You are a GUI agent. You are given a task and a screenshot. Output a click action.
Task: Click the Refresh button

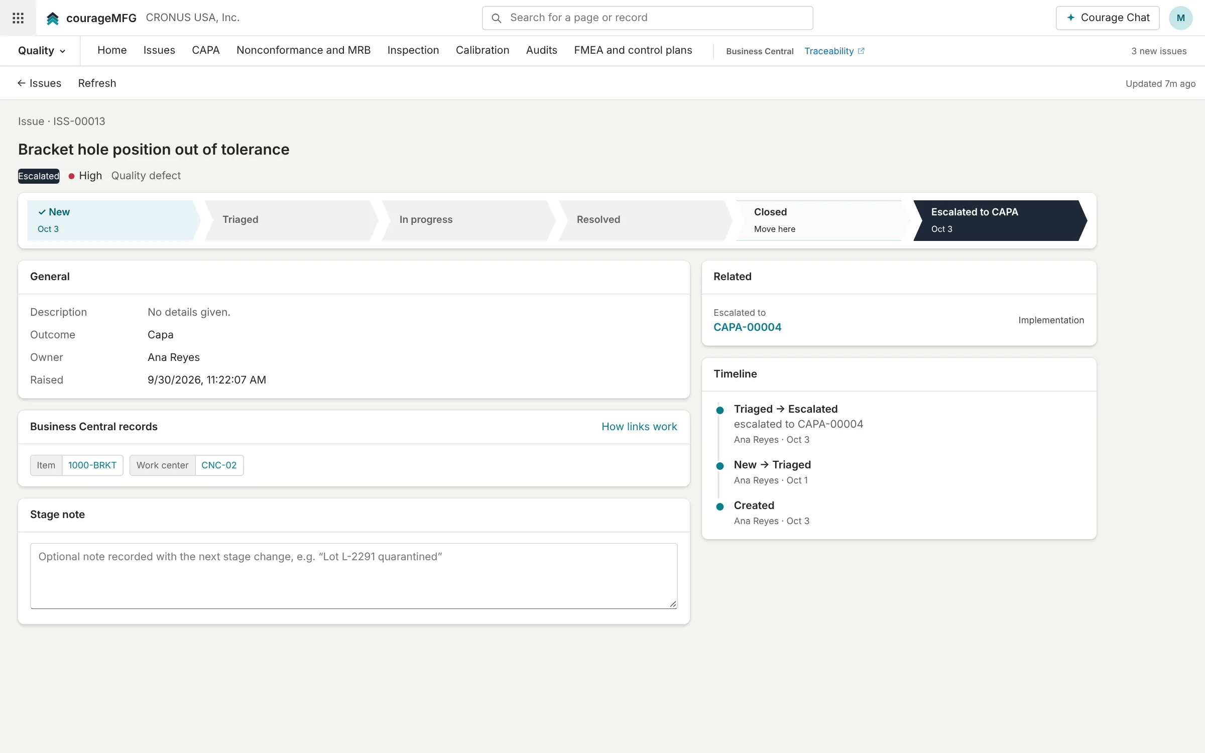[x=97, y=83]
